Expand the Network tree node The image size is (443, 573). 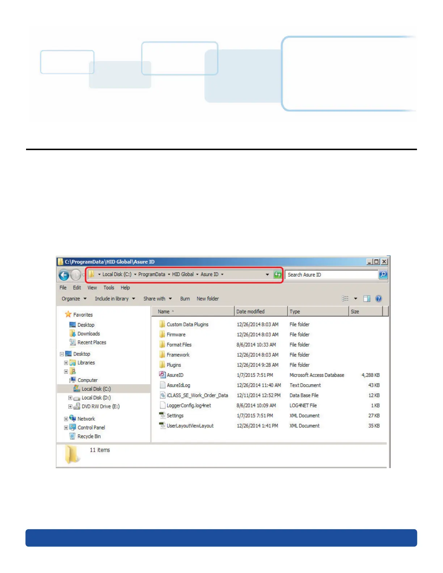click(x=66, y=419)
